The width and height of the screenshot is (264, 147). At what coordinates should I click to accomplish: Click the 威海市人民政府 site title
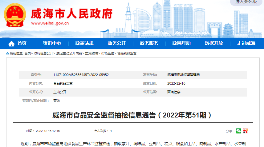tap(71, 14)
